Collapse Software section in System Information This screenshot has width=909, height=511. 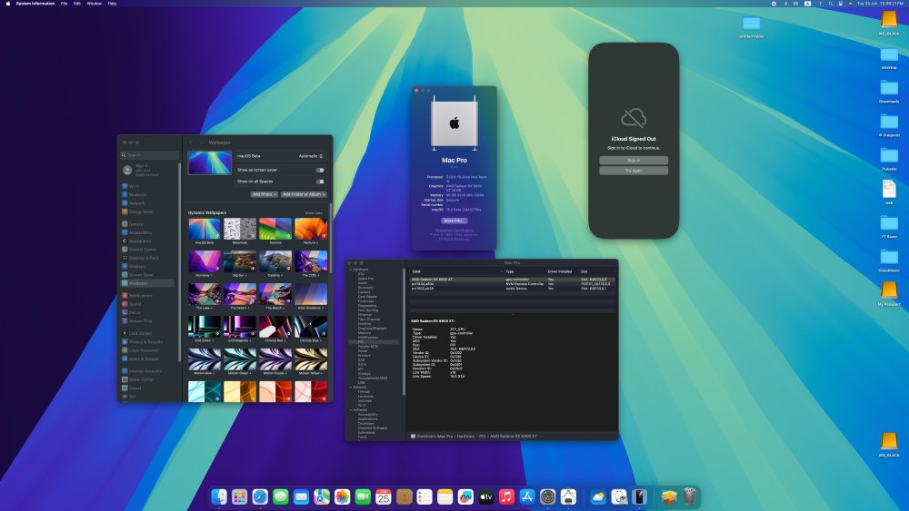coord(350,409)
